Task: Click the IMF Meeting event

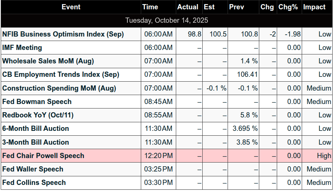Action: click(x=22, y=48)
